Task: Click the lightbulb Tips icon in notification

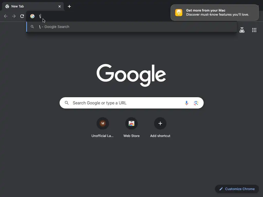Action: (179, 13)
